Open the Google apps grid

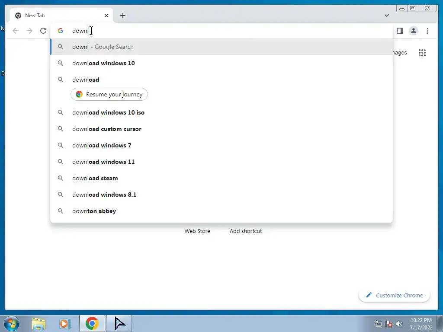(422, 53)
